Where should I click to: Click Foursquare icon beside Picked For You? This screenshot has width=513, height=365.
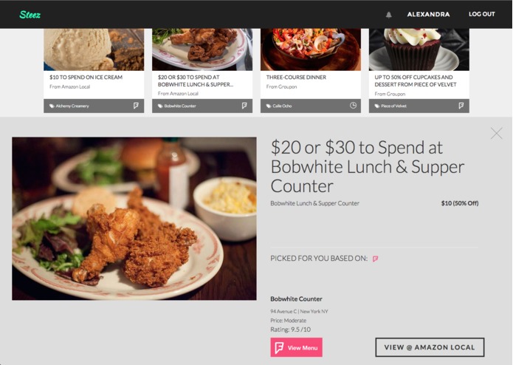coord(375,259)
